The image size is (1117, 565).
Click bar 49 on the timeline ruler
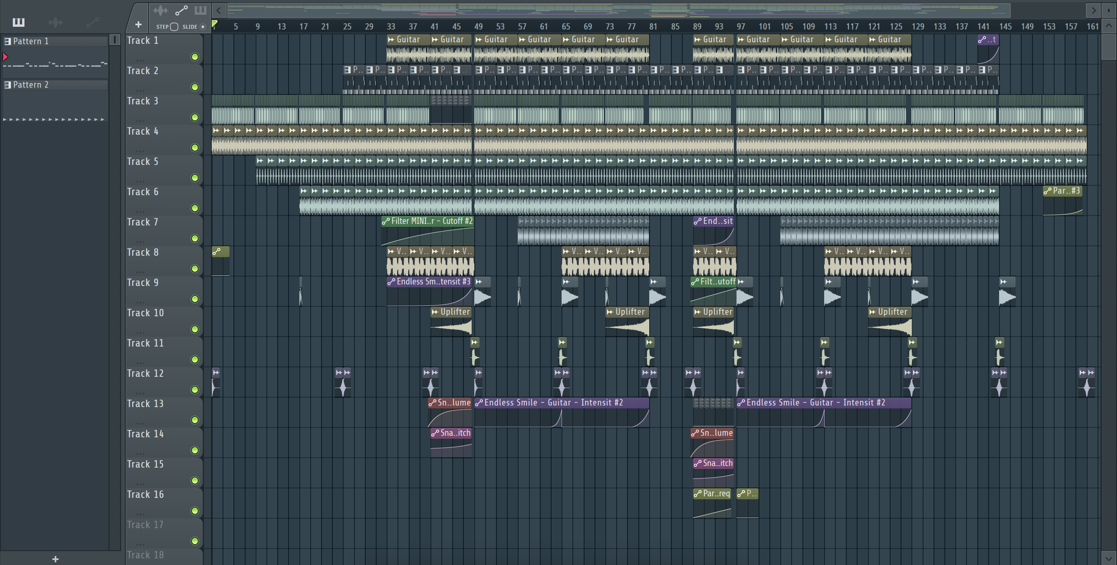478,26
